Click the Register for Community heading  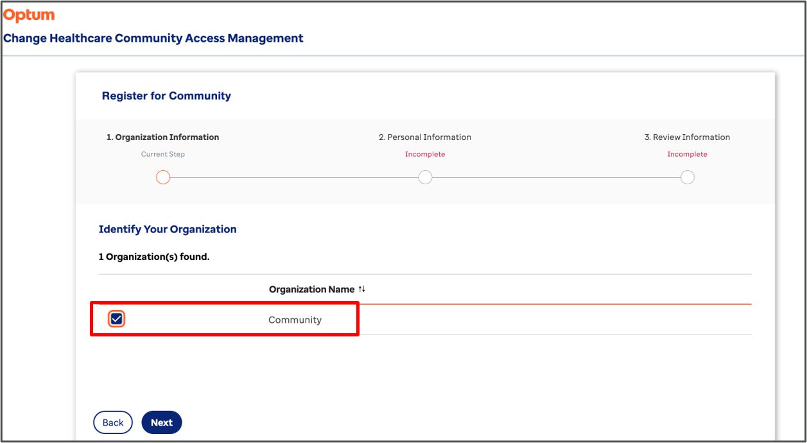click(x=166, y=95)
